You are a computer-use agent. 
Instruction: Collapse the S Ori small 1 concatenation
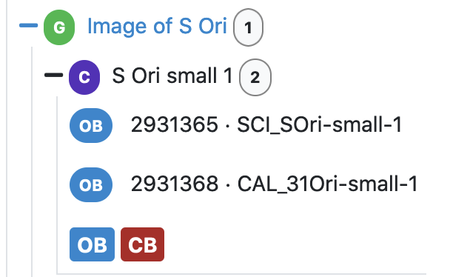(x=54, y=76)
